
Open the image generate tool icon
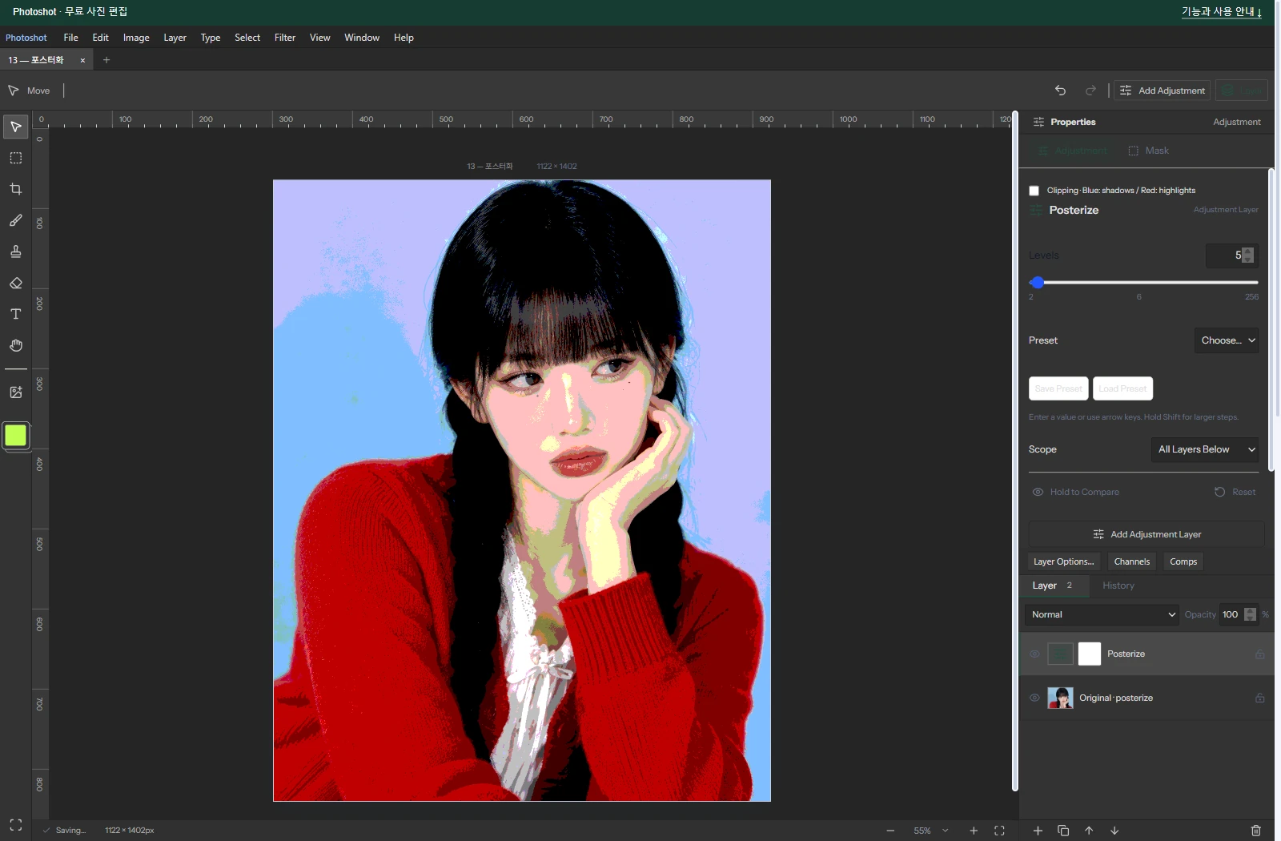(x=15, y=392)
